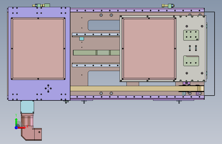This screenshot has height=144, width=222.
Task: Pick the bolt assembly above the purple plate
Action: tap(41, 5)
